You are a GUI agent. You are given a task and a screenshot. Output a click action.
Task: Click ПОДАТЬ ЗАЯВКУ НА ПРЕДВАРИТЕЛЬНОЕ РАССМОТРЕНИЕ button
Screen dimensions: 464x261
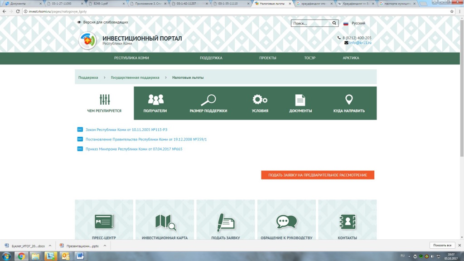pos(318,175)
